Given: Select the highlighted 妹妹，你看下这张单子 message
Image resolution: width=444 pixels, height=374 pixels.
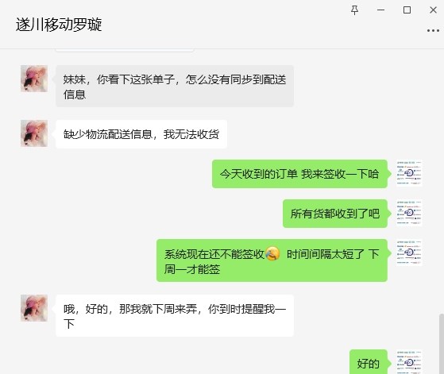Looking at the screenshot, I should point(175,86).
